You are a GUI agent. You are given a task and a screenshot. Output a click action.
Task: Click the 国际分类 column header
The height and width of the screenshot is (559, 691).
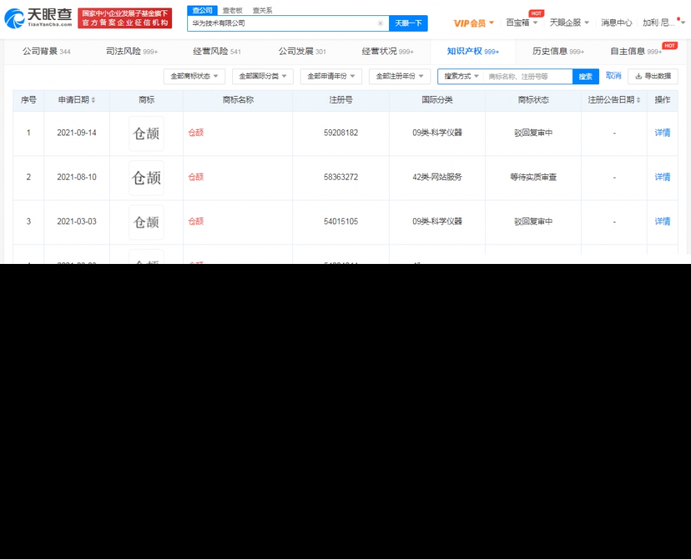(x=437, y=100)
